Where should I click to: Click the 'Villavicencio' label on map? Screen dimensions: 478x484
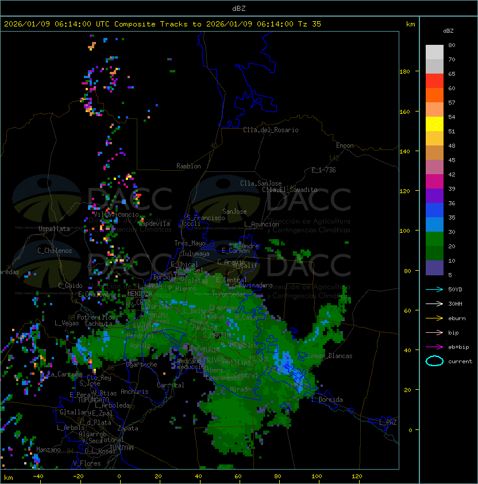click(x=116, y=214)
